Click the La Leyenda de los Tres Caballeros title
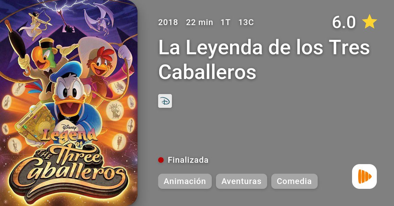Screen dimensions: 394x206 click(x=264, y=60)
